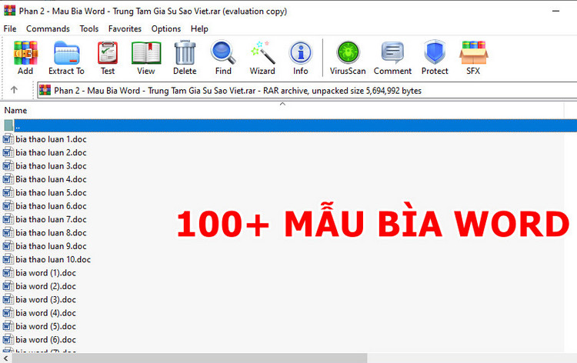Click the Protect shield icon
577x363 pixels.
click(x=435, y=52)
